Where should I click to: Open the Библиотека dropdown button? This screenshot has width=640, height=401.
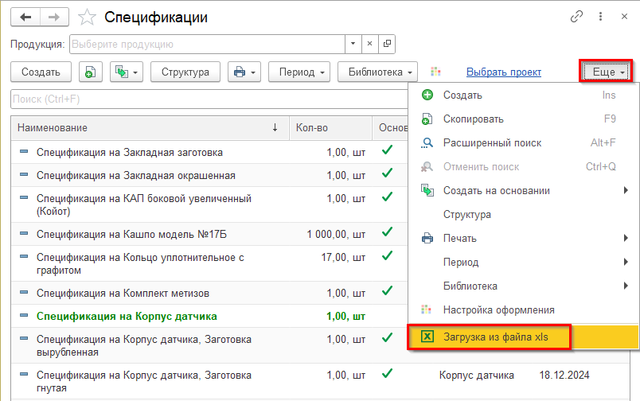point(377,72)
